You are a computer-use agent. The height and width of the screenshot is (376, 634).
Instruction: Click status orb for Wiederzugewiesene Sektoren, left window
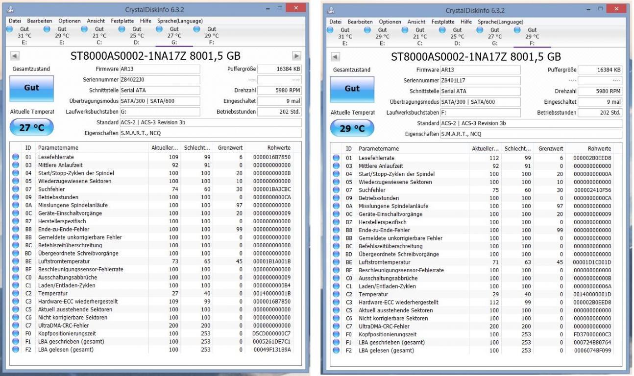(x=16, y=181)
